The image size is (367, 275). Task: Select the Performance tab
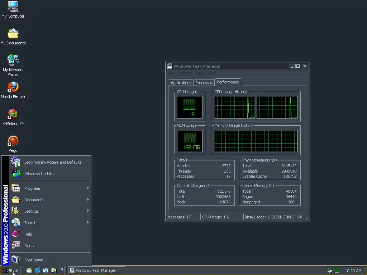(228, 82)
